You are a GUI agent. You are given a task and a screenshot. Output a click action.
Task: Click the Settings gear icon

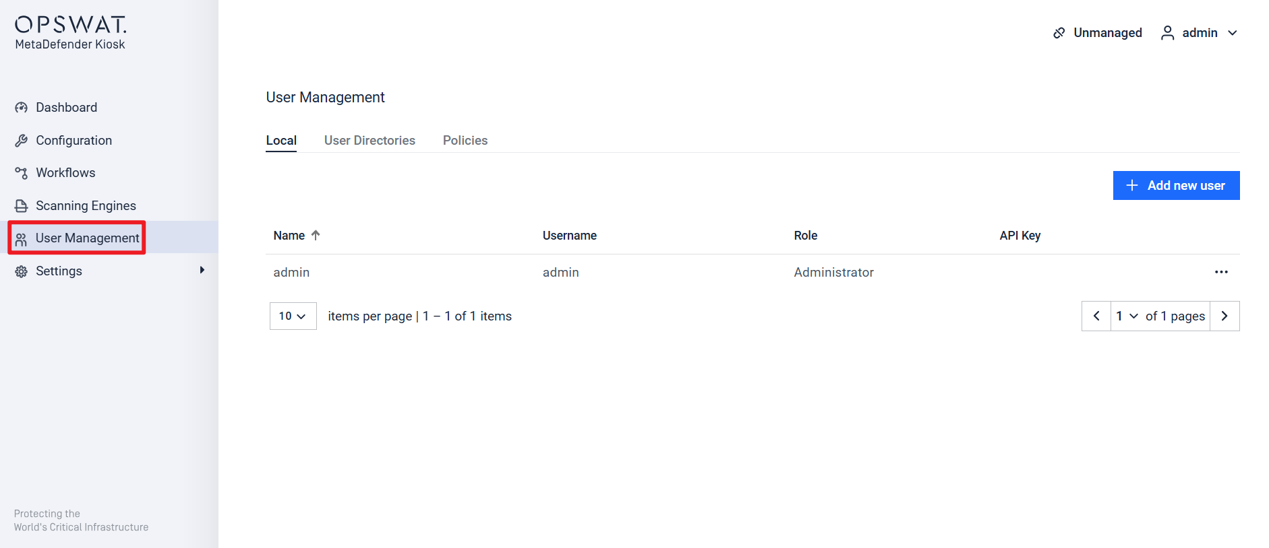(22, 271)
